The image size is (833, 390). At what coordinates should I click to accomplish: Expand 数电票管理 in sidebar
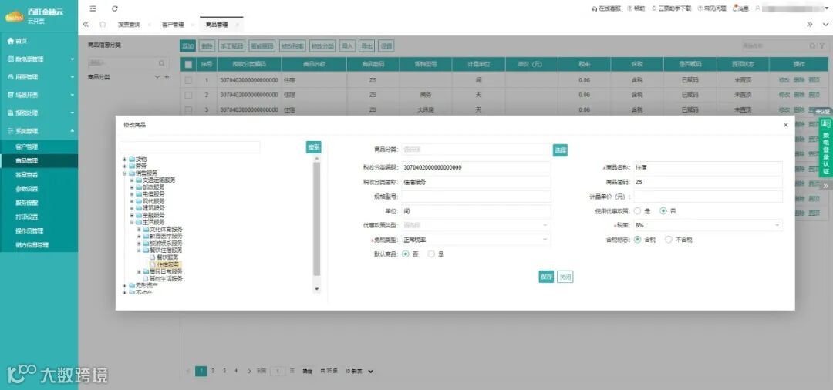(39, 59)
